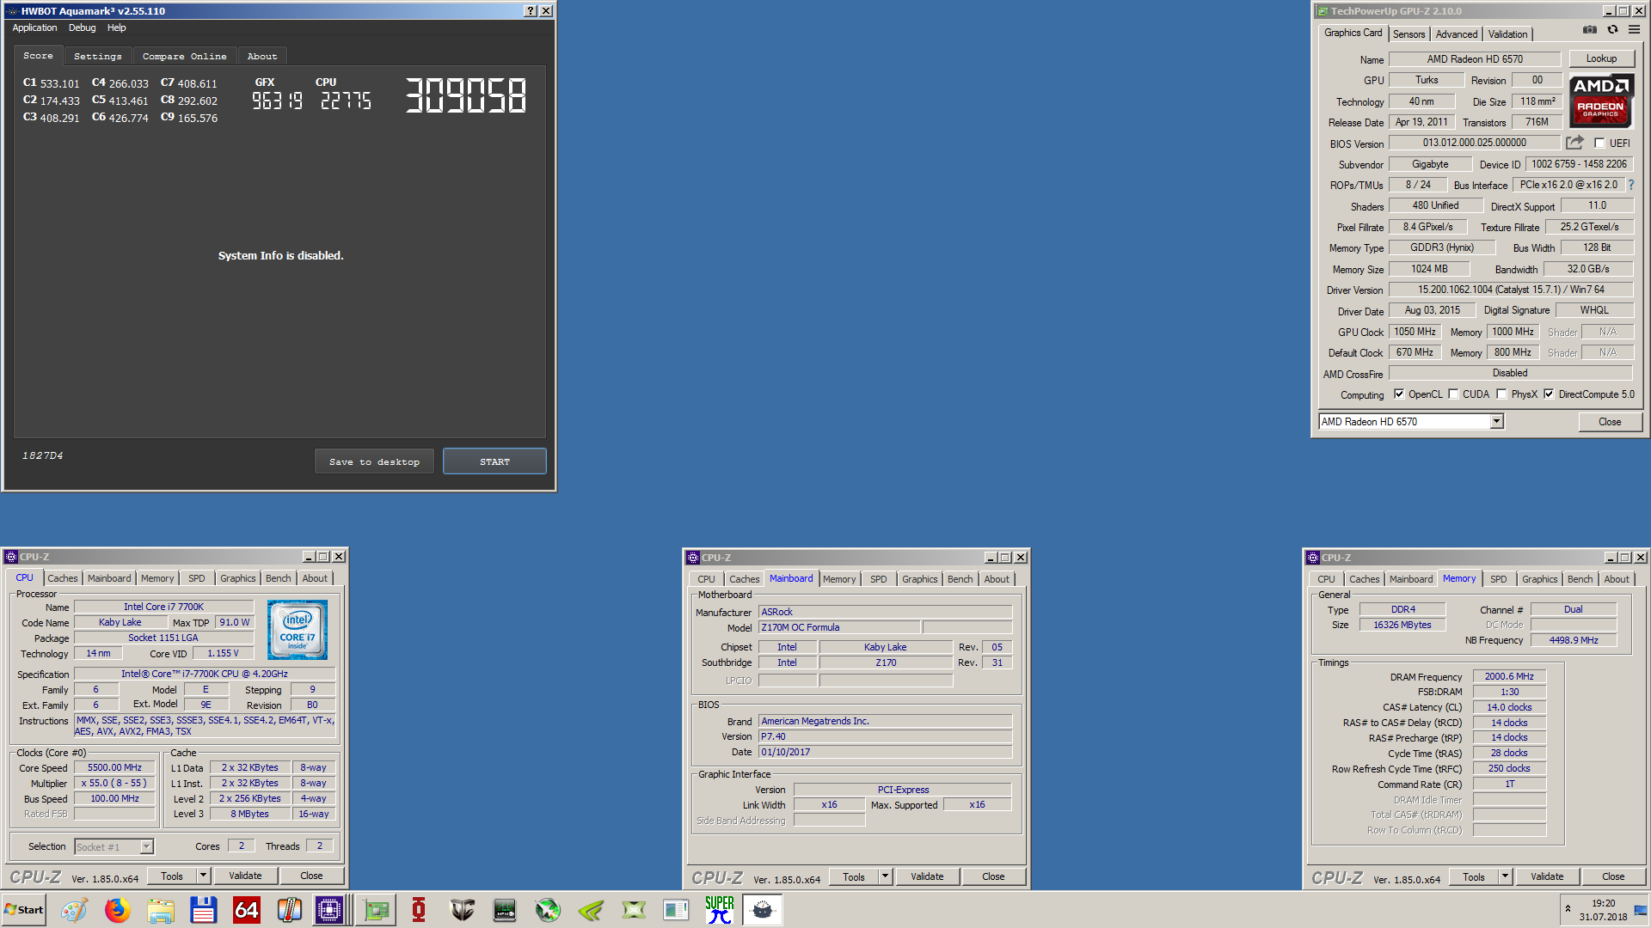Click the Bus Interface question mark icon
Viewport: 1651px width, 928px height.
1630,185
